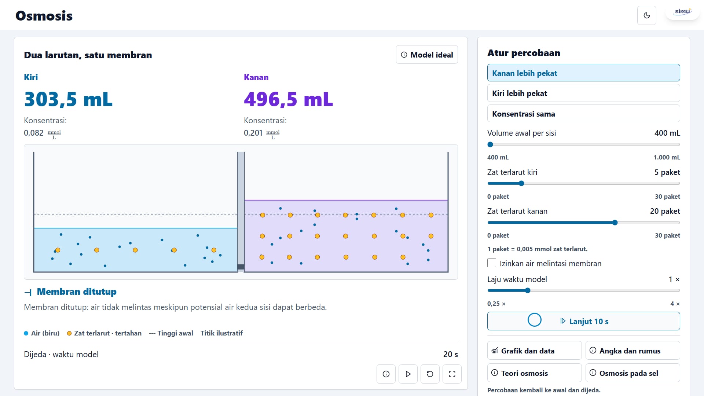Choose the Konsentrasi sama preset
Screen dimensions: 704x396
pos(583,114)
